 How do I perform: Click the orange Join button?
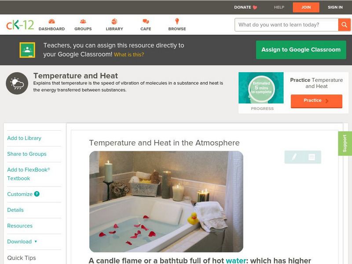306,7
